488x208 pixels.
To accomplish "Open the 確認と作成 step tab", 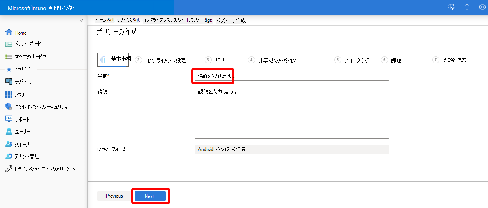I will pos(454,60).
